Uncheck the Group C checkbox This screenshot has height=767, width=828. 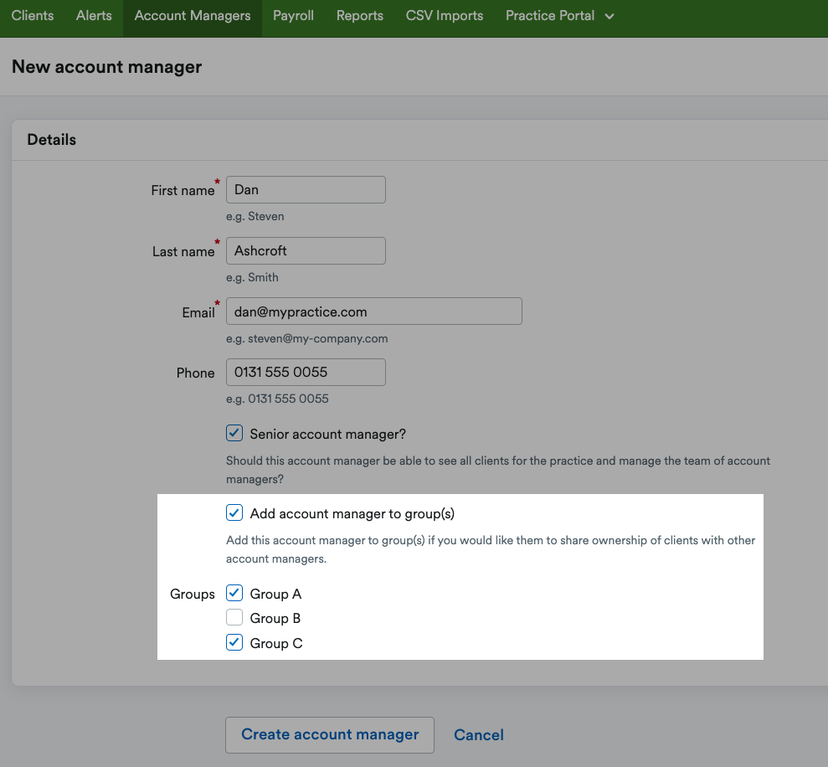point(234,642)
